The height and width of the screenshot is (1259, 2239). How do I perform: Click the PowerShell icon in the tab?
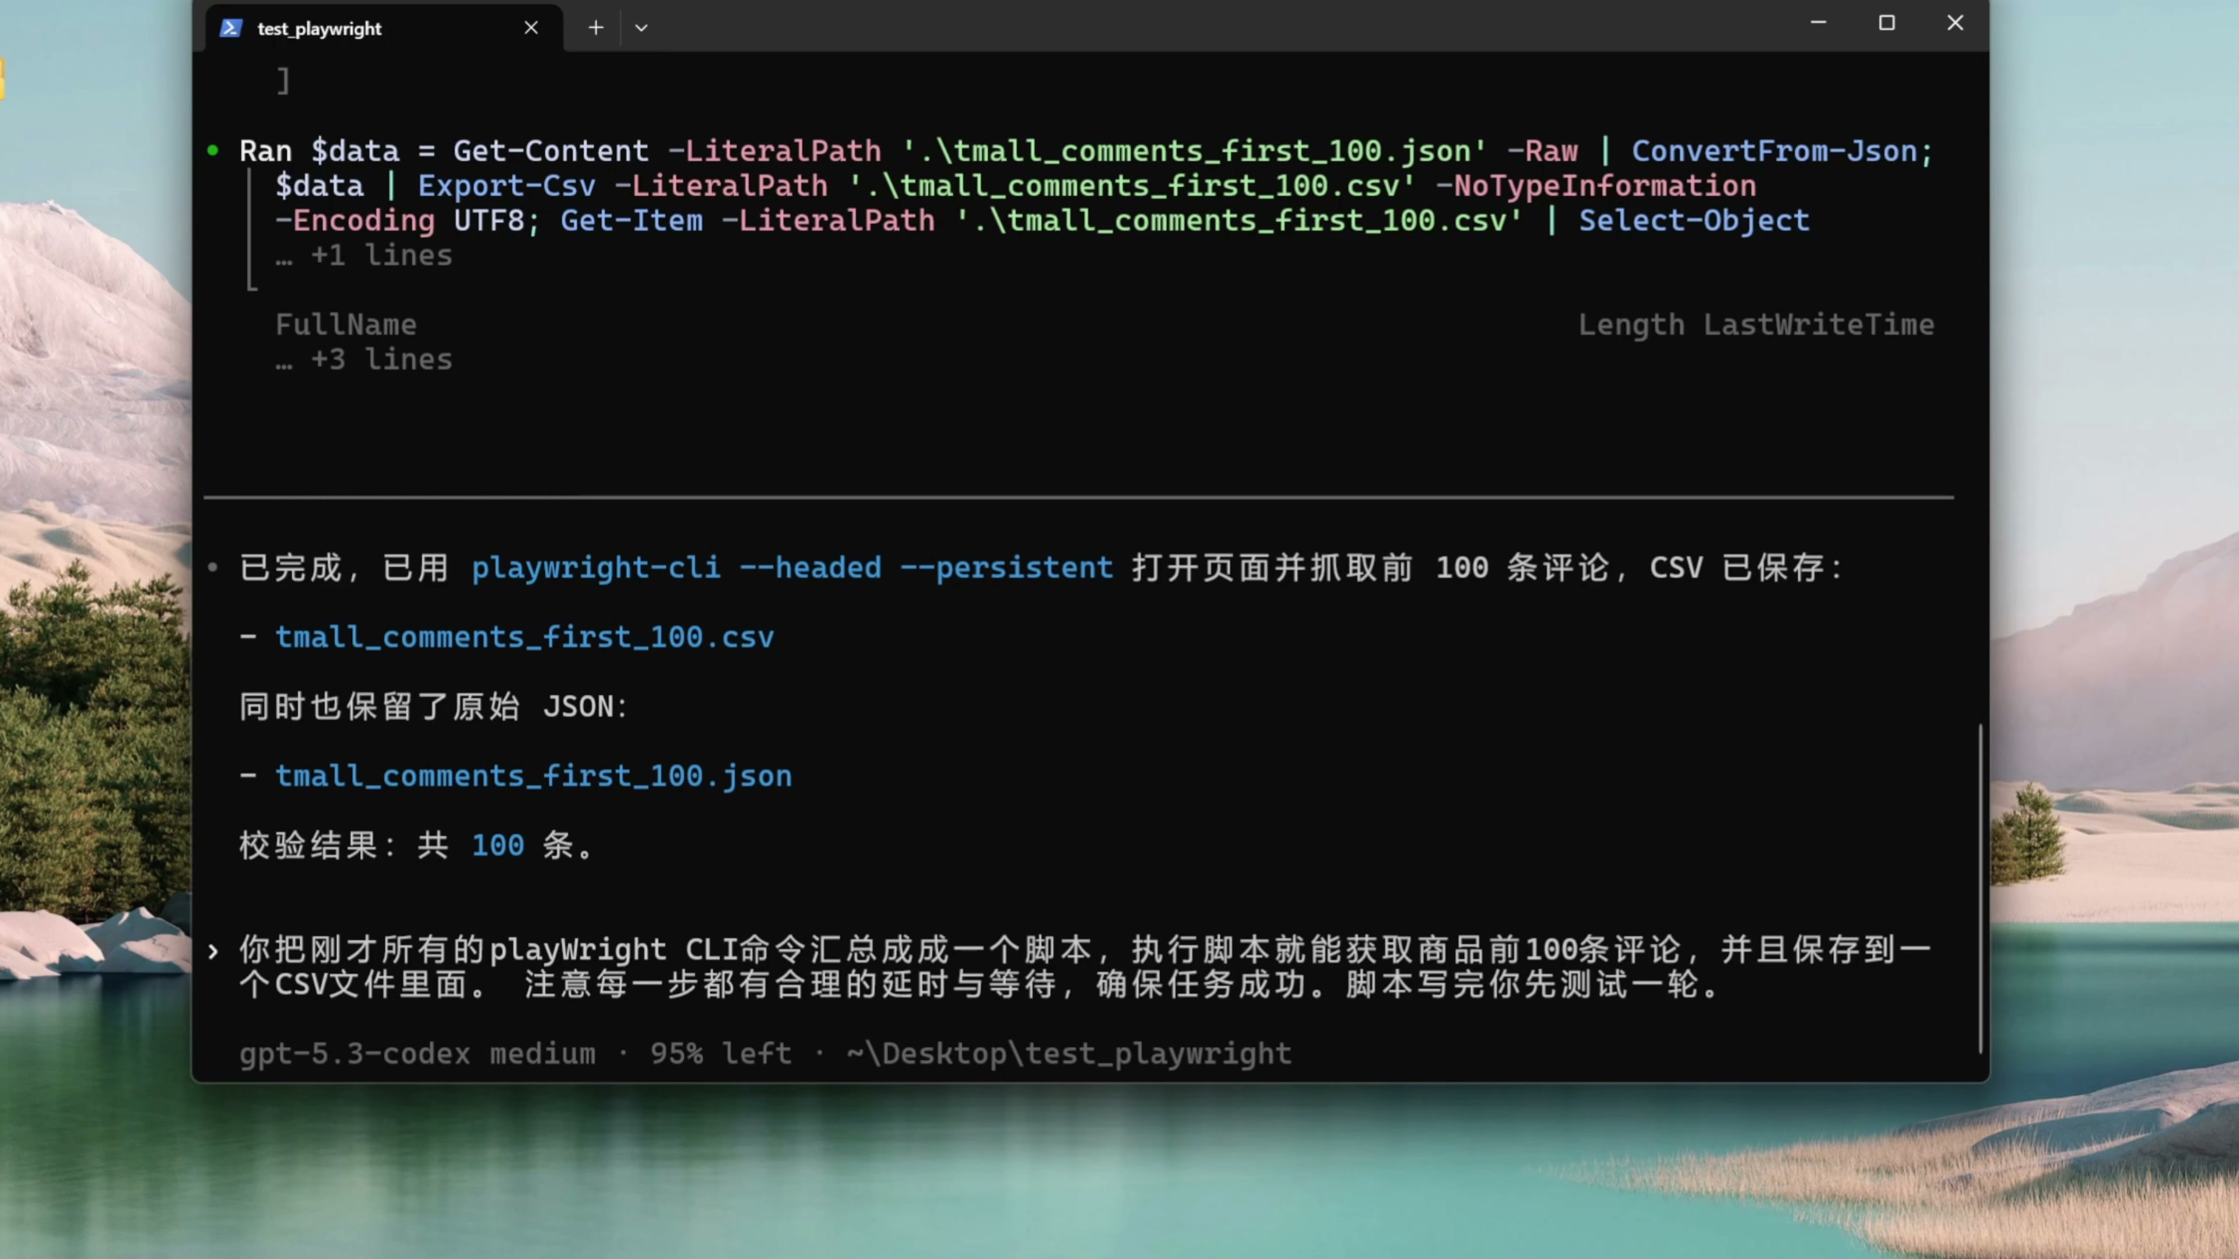tap(230, 28)
